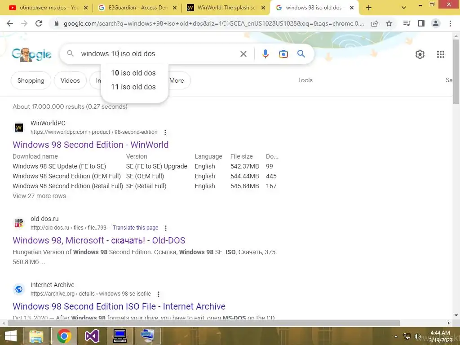Expand View 27 more rows
This screenshot has height=345, width=460.
(40, 196)
